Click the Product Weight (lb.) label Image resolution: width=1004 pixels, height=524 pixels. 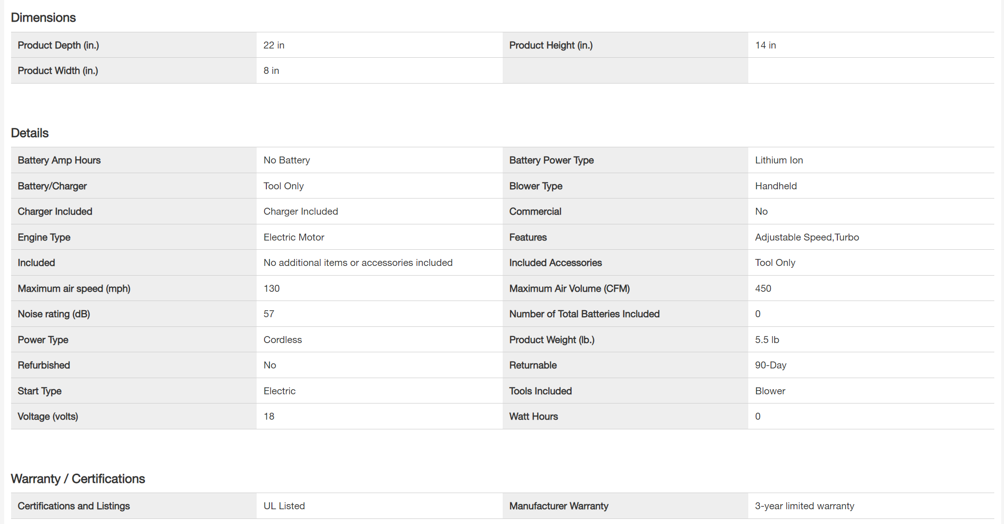(552, 340)
